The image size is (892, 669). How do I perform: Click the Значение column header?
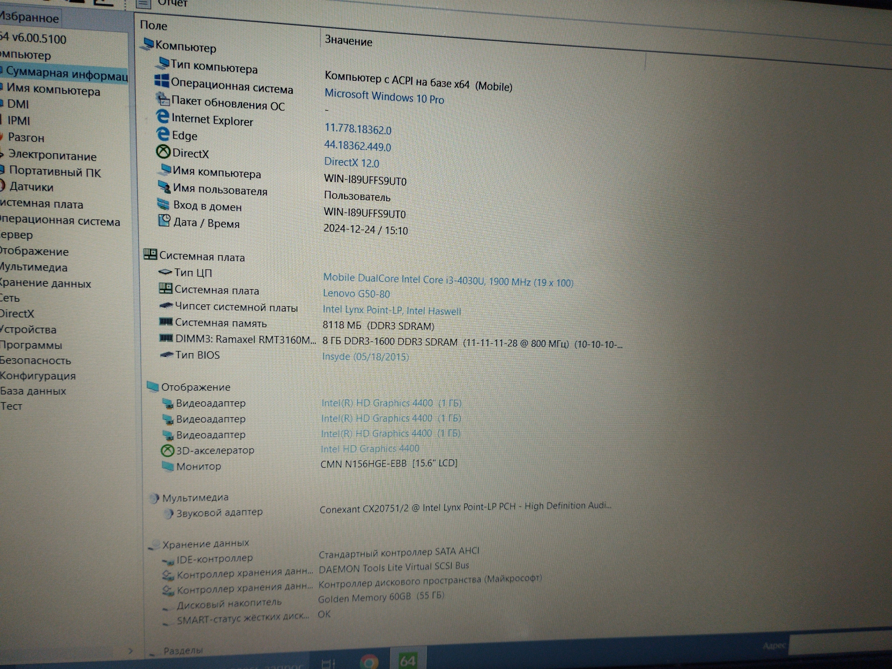(348, 41)
